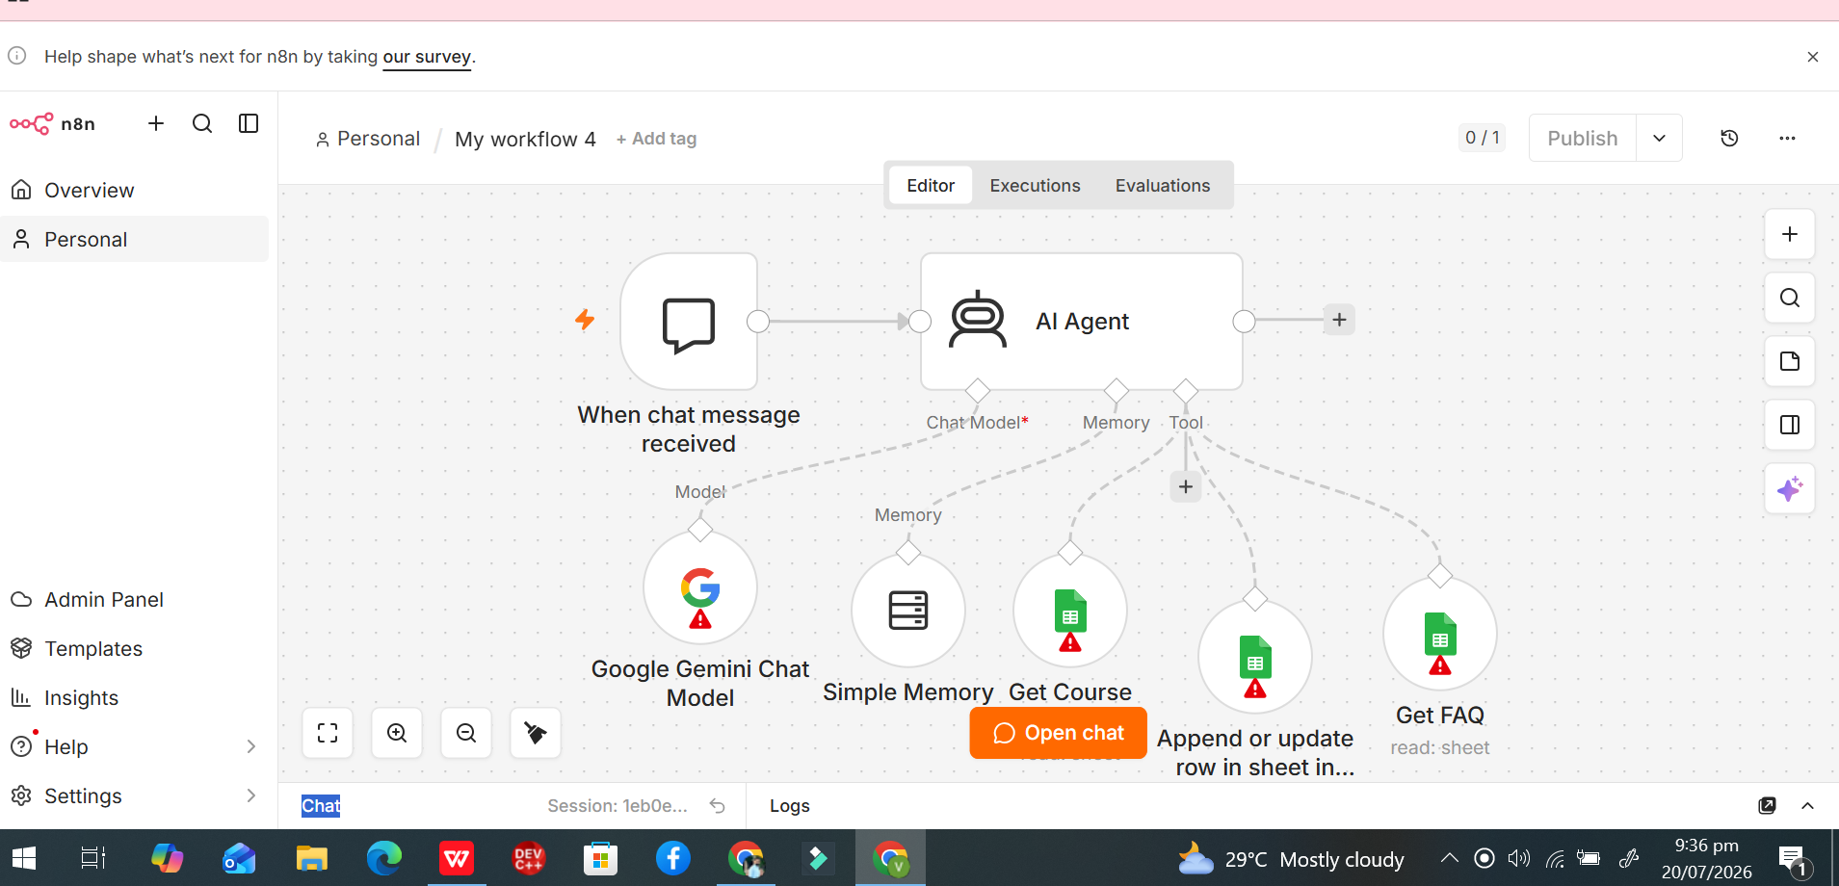Click chat trigger output handle
The image size is (1839, 886).
758,322
